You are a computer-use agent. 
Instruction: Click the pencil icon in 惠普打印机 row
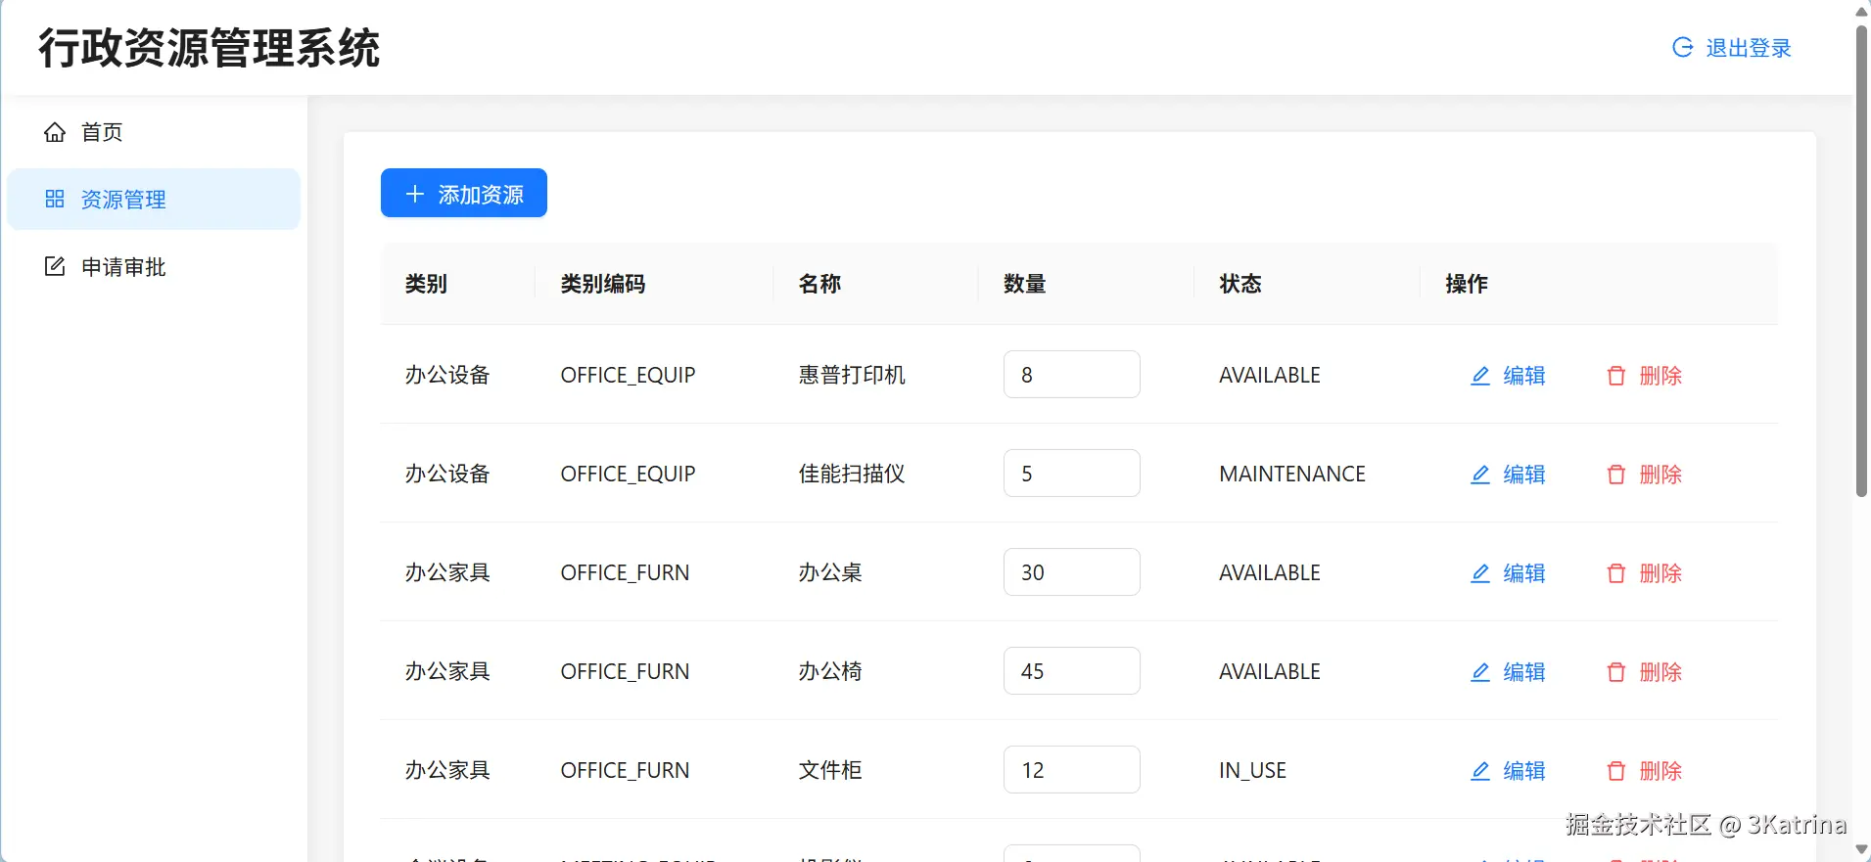[x=1480, y=376]
